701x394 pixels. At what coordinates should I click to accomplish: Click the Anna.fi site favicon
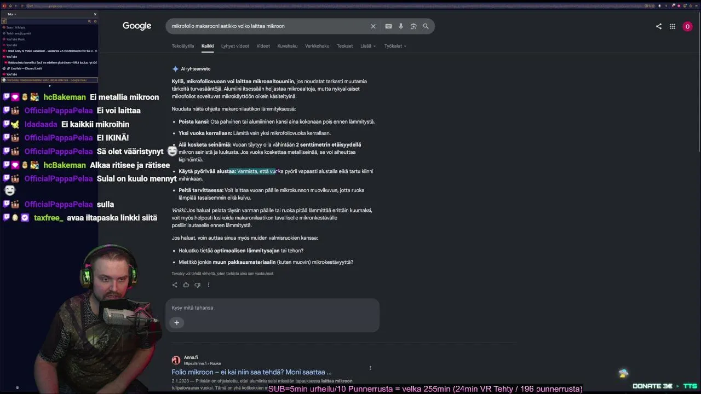coord(176,360)
